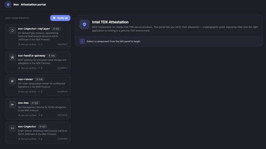Click the left arrow icon beside Select a component

(82, 41)
